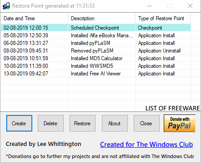Screen dimensions: 201x163
Task: Click the Close button beside About
Action: pos(147,123)
